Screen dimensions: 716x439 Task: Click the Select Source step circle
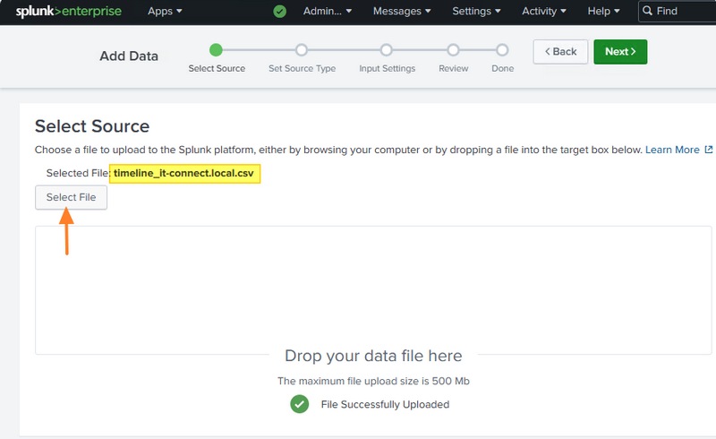point(216,50)
